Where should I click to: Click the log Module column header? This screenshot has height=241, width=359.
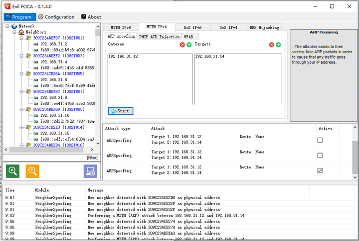click(x=42, y=190)
